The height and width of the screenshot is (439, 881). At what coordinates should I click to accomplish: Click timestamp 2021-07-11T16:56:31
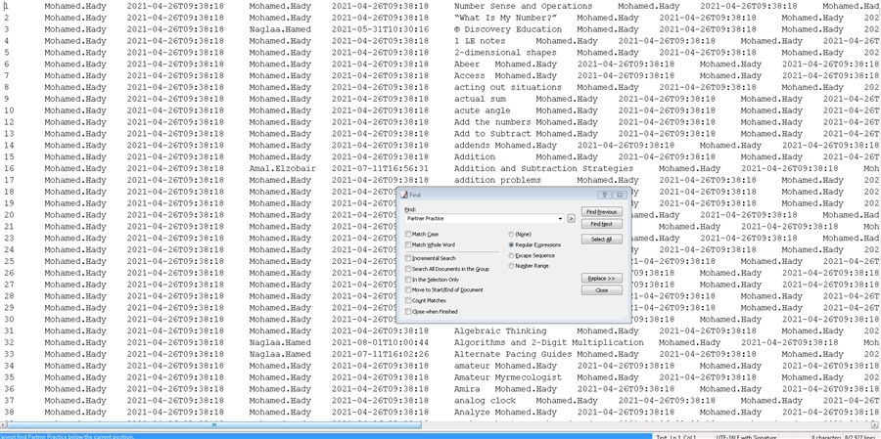pyautogui.click(x=380, y=168)
